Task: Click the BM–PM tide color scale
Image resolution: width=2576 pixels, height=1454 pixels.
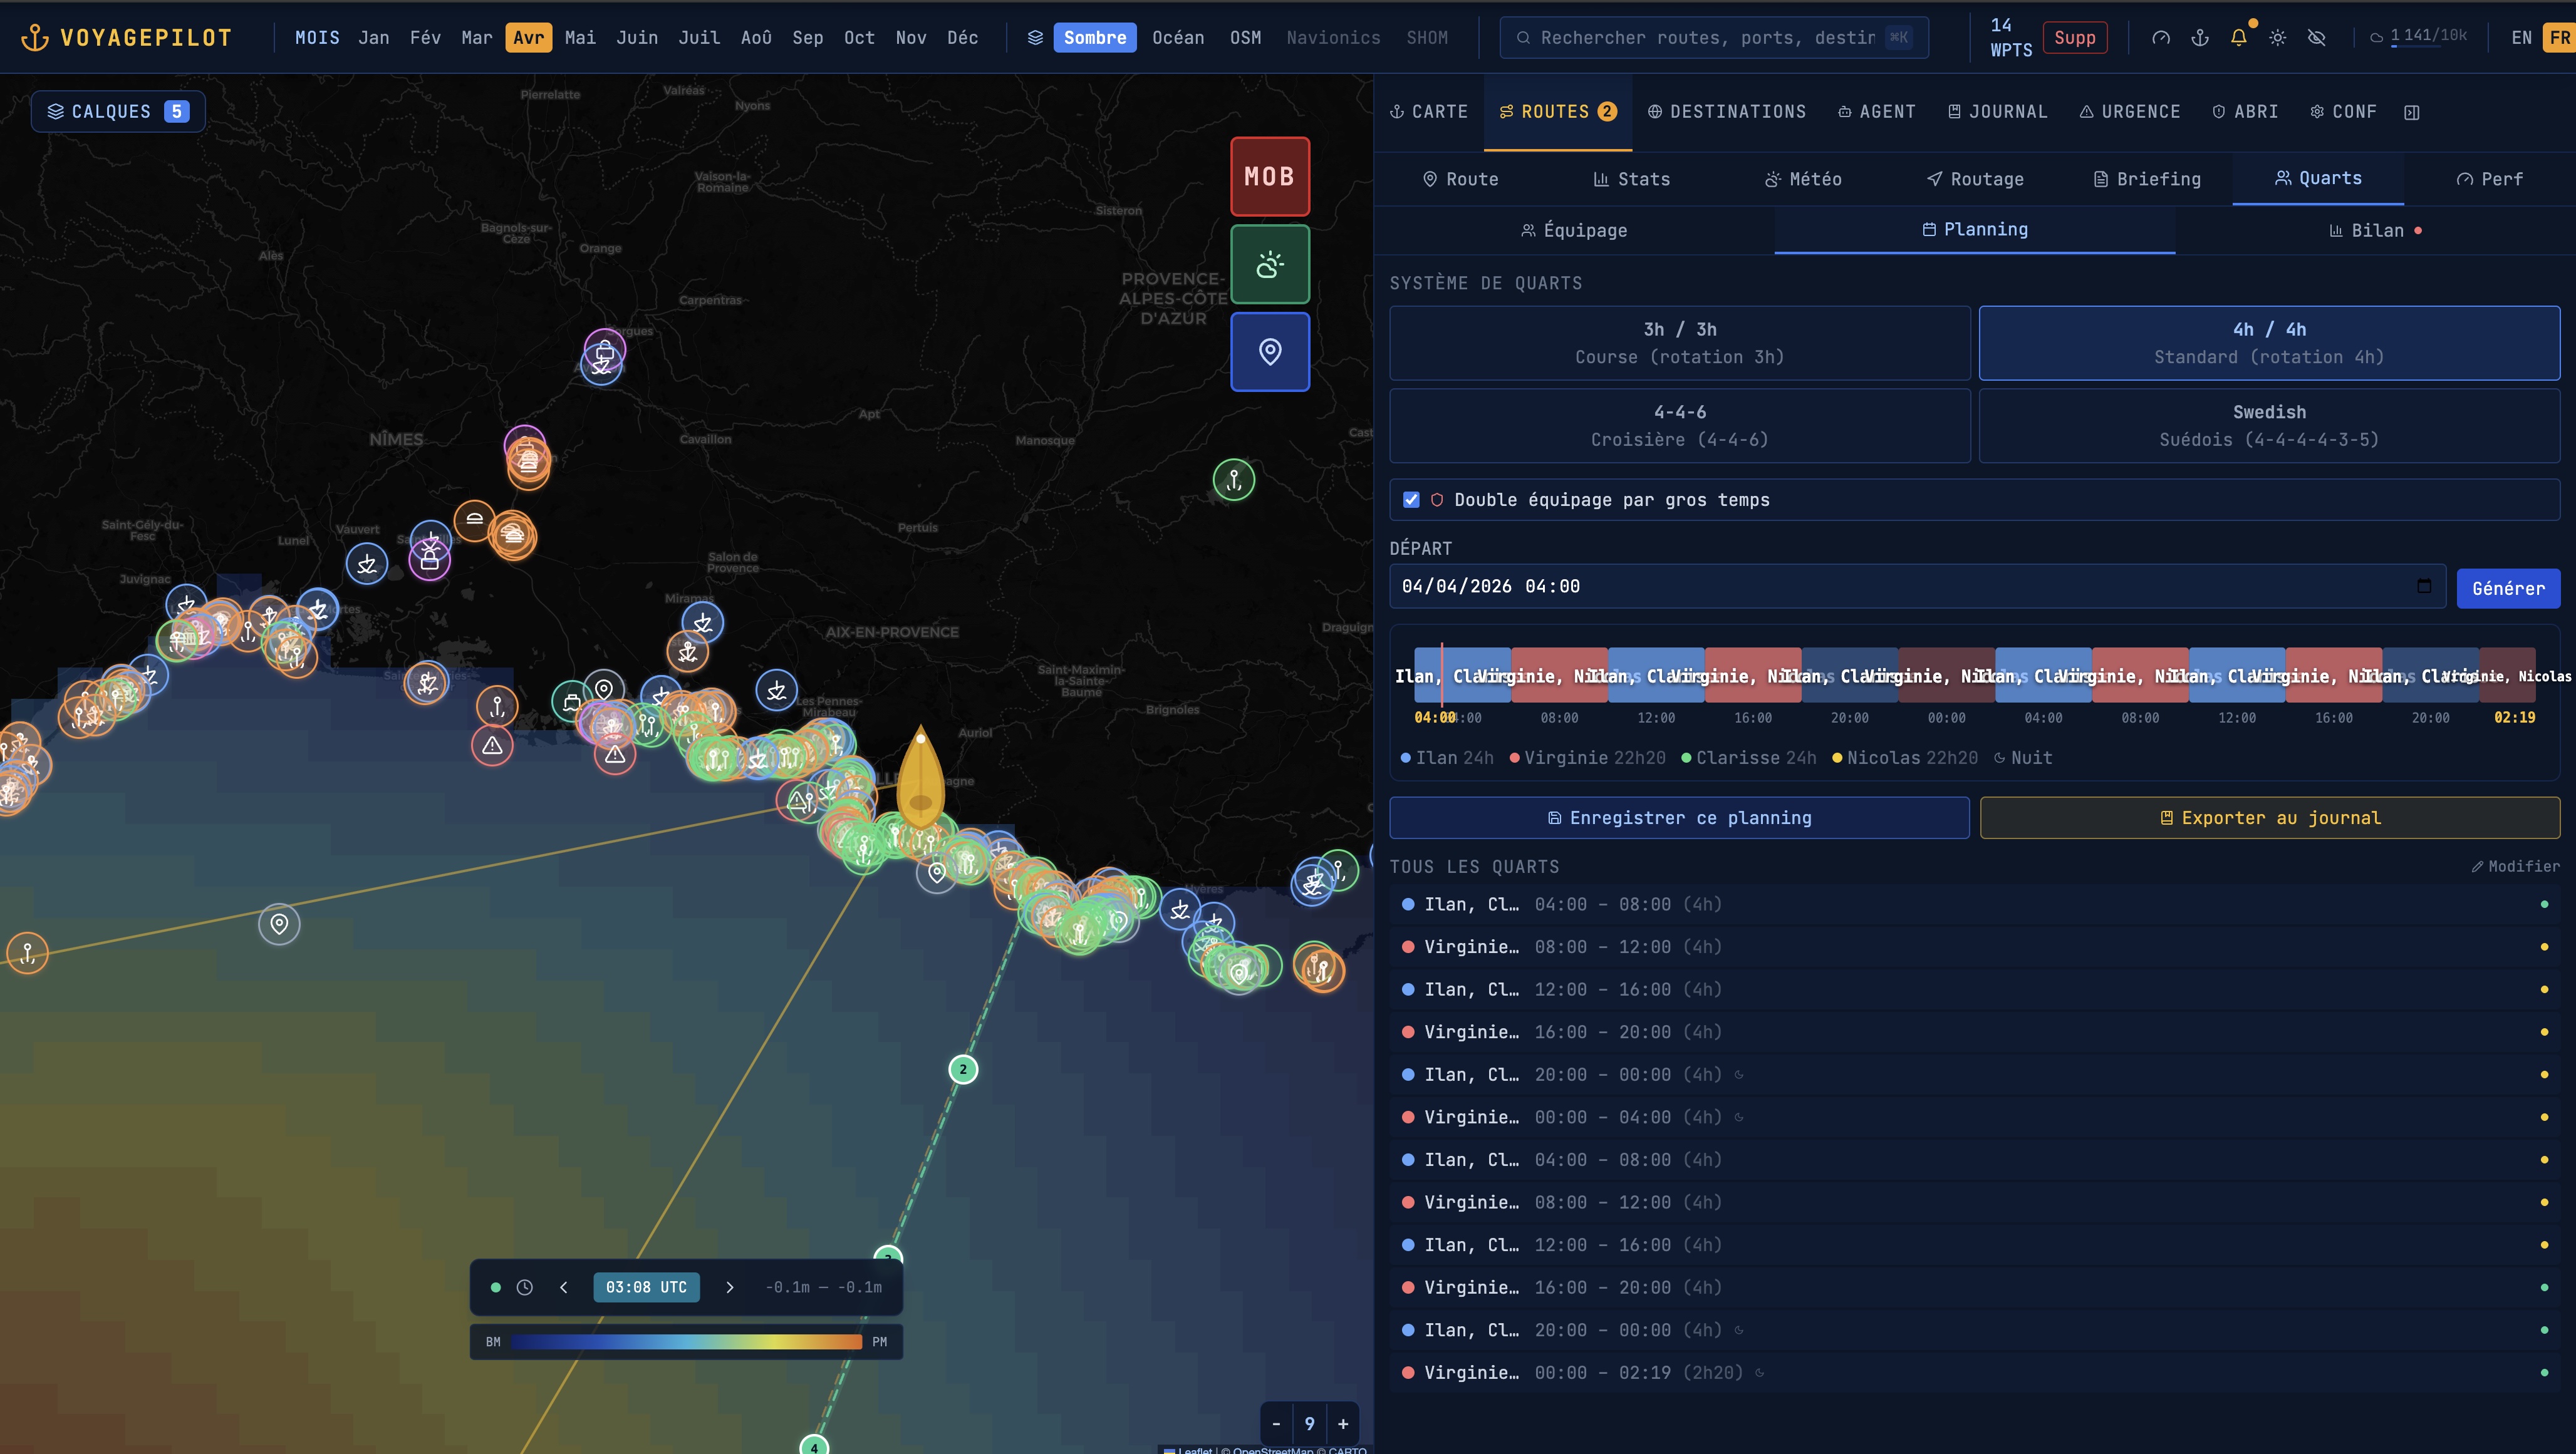Action: 686,1342
